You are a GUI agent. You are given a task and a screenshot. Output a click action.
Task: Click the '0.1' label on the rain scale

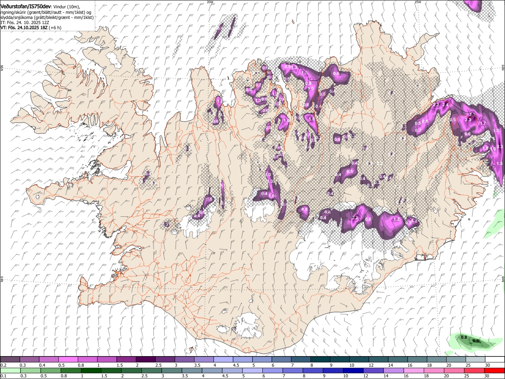3,376
